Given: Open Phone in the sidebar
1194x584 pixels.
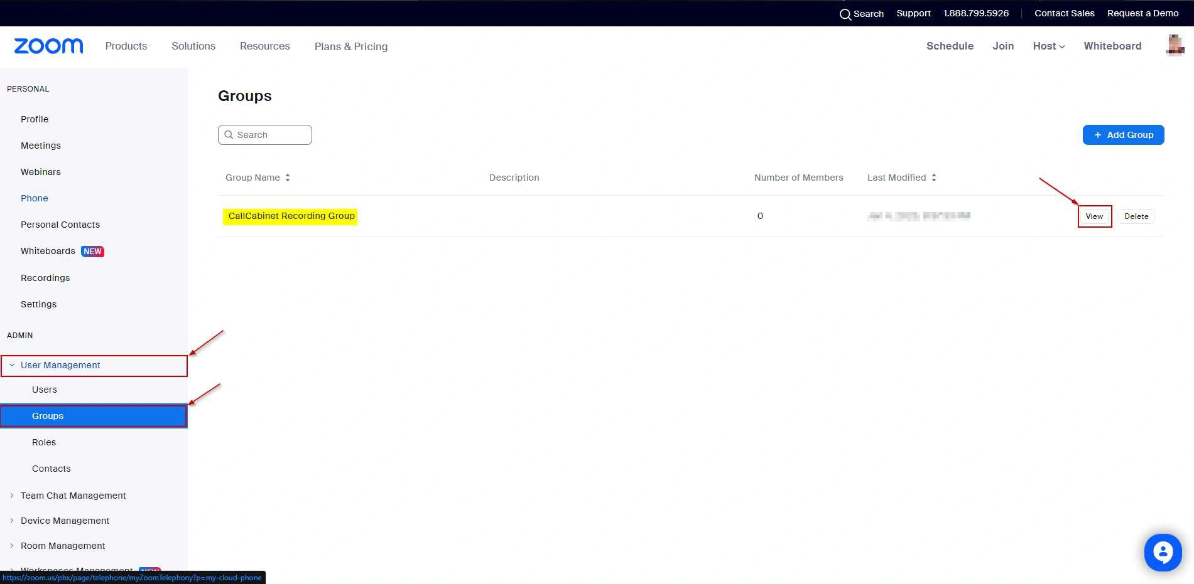Looking at the screenshot, I should coord(35,198).
